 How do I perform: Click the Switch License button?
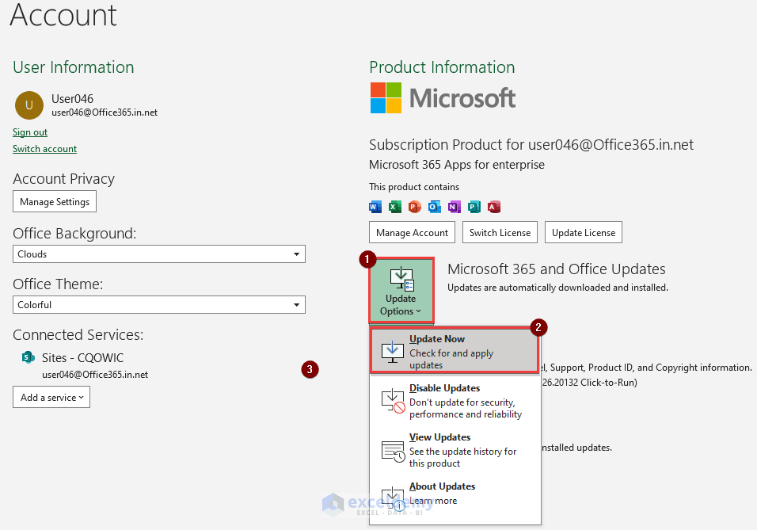point(500,232)
